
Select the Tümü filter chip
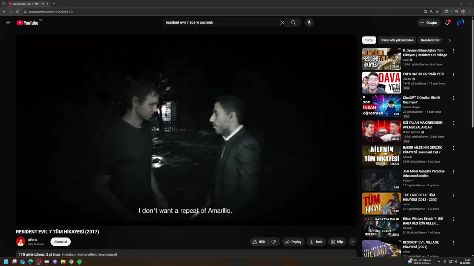pos(369,40)
